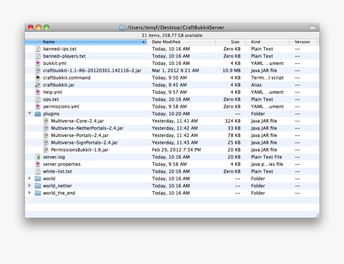Viewport: 344px width, 264px height.
Task: Click the server.properties file icon
Action: pos(38,164)
